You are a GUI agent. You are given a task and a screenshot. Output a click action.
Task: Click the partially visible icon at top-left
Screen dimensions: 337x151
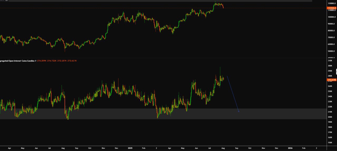click(7, 1)
